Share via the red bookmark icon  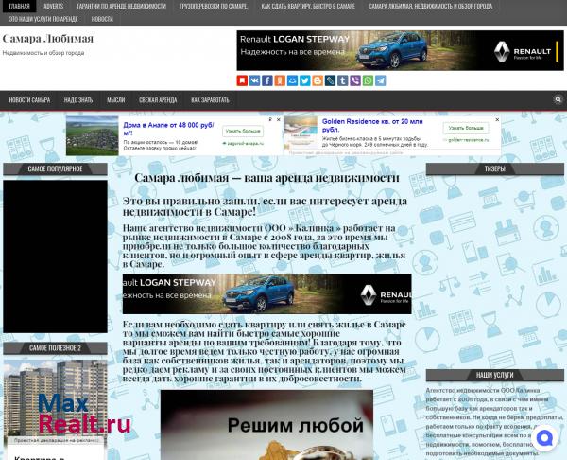tap(242, 80)
